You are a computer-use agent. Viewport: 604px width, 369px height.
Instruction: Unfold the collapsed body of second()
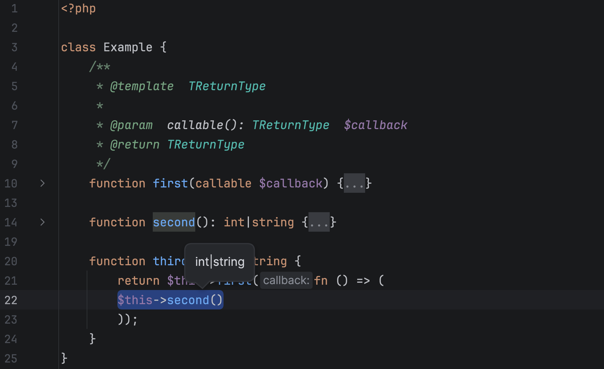coord(319,222)
